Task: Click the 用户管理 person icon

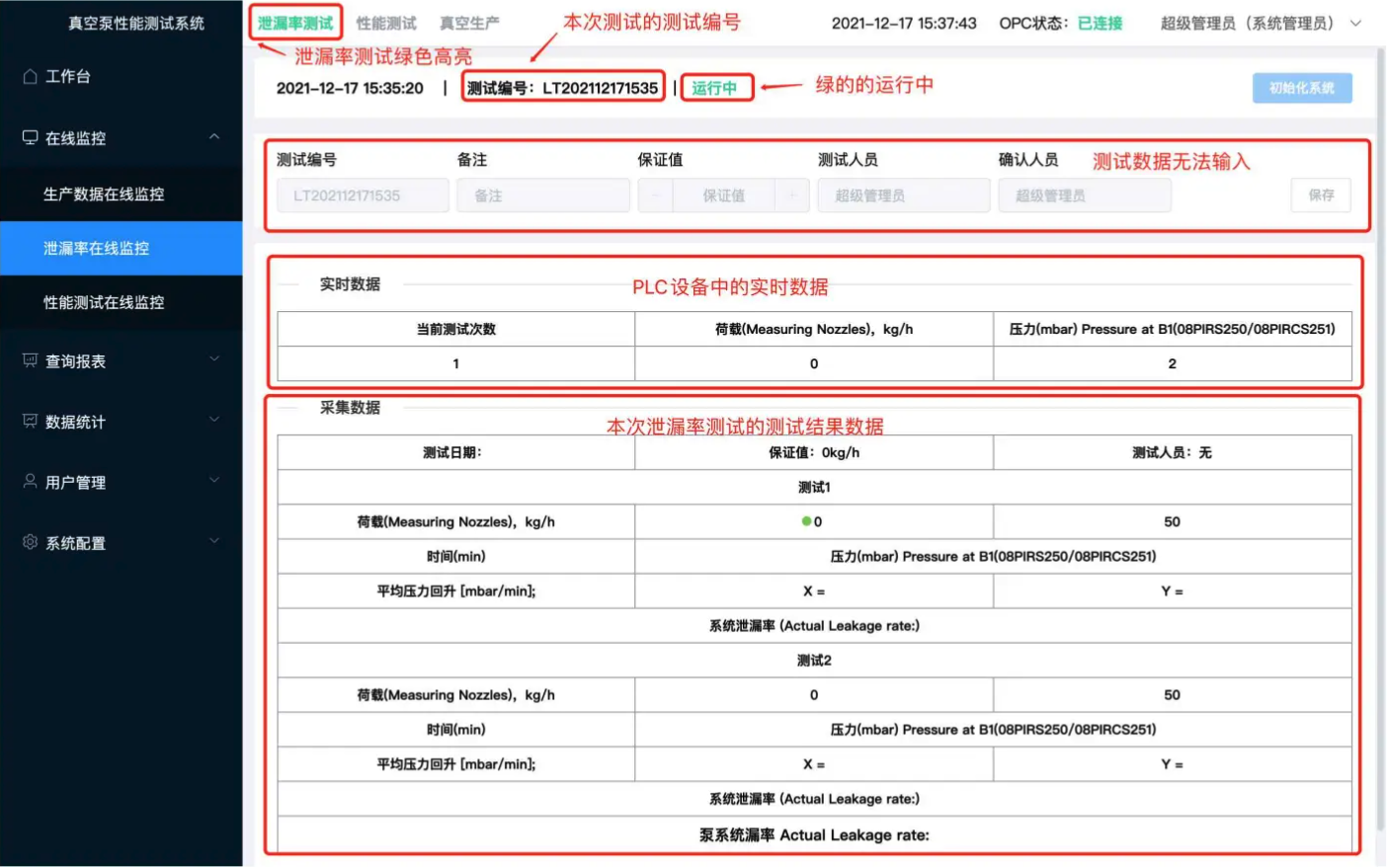Action: [30, 481]
